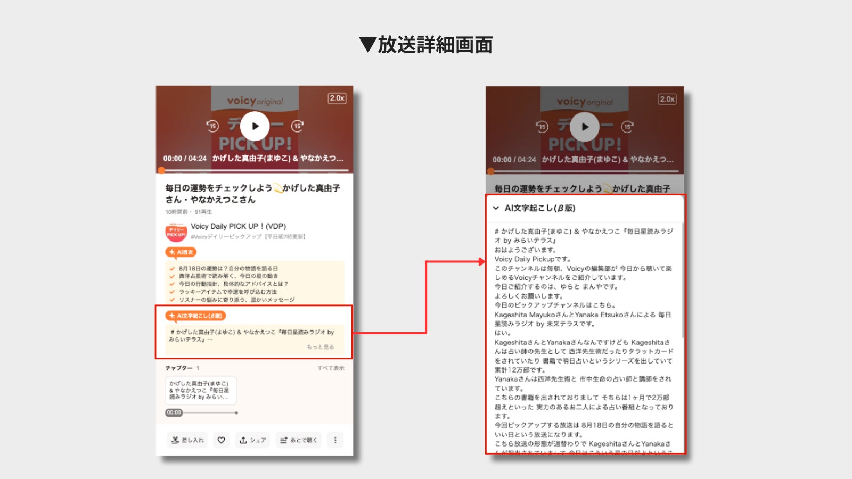Viewport: 852px width, 479px height.
Task: Click 8月18日の運勢は? table of contents item
Action: 228,269
